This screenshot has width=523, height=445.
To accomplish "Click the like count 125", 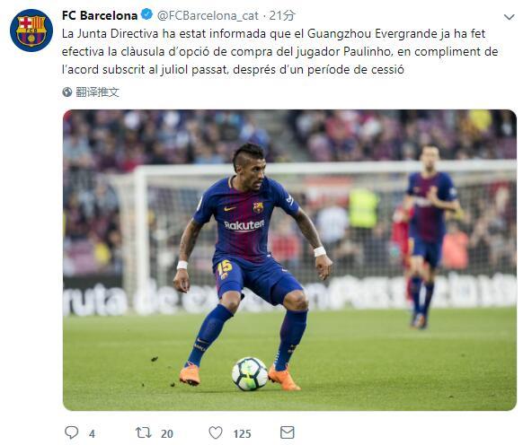I will (x=242, y=433).
